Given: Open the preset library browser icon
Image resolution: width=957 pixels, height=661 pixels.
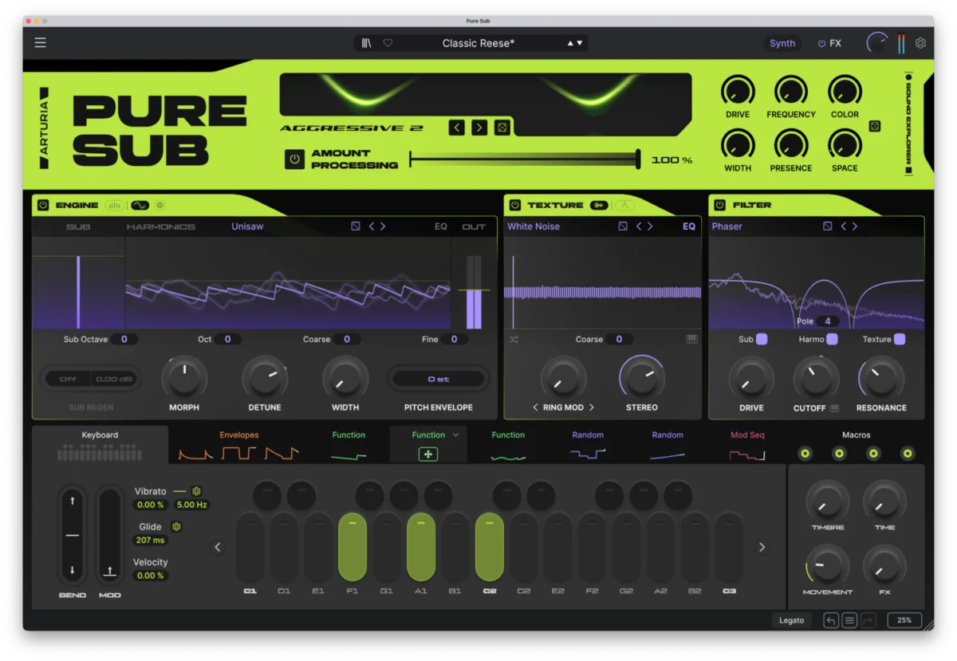Looking at the screenshot, I should tap(367, 43).
